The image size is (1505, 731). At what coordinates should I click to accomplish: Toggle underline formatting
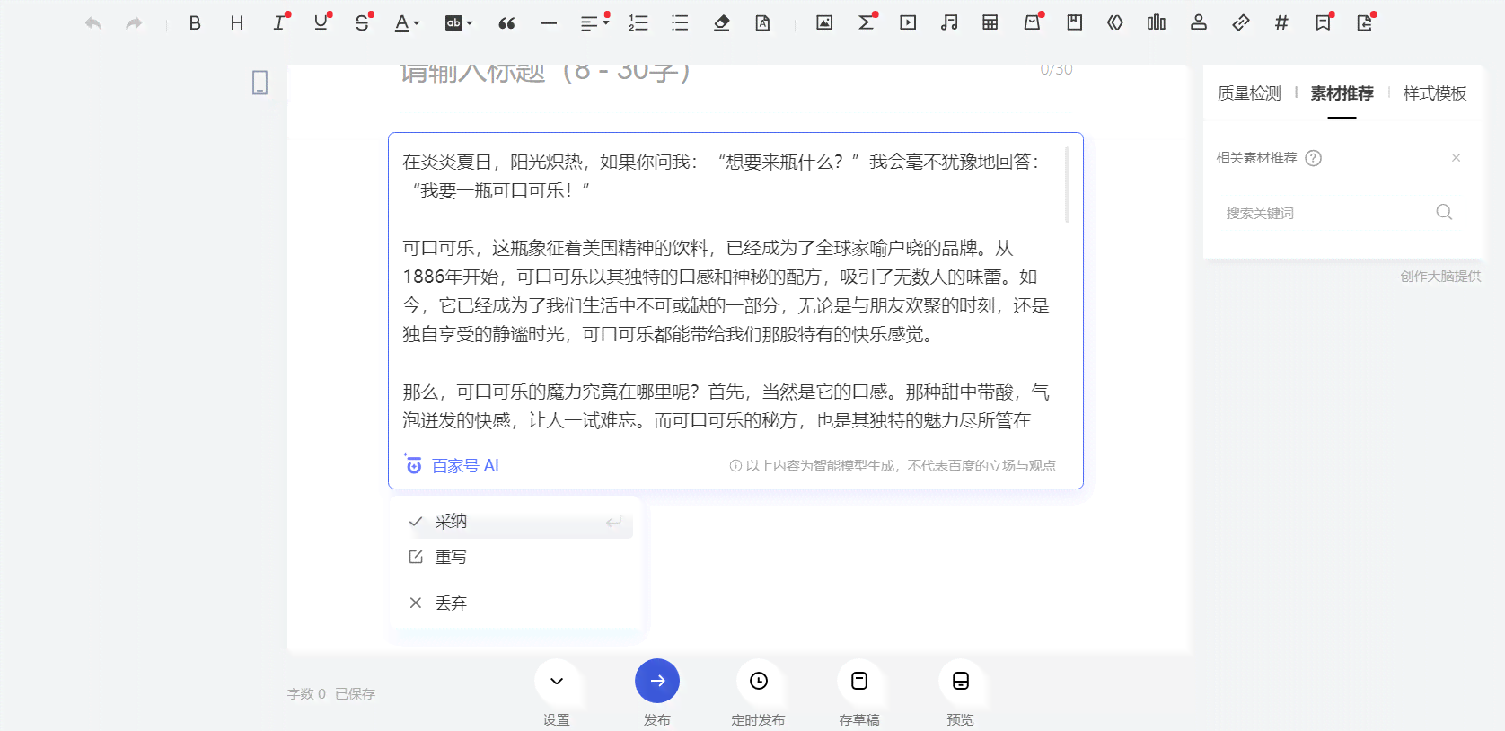click(x=321, y=23)
